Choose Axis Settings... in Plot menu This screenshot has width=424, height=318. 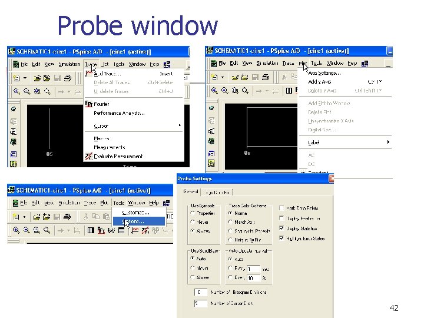(x=345, y=73)
